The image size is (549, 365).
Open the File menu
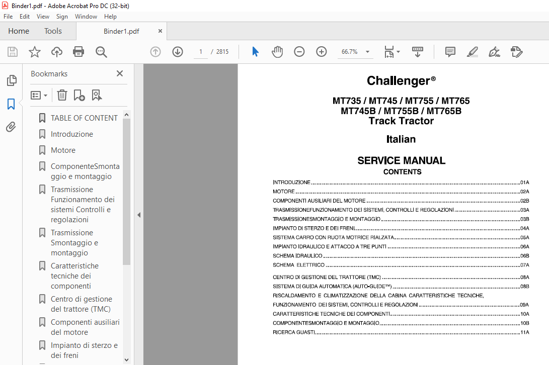tap(8, 17)
